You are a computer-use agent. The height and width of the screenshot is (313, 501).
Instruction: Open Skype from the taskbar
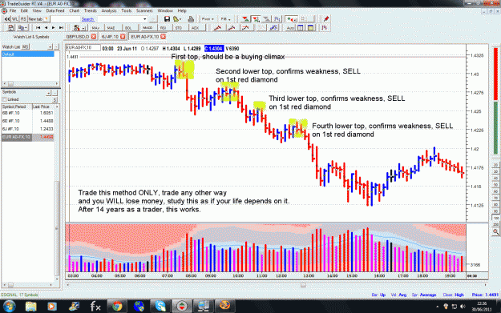point(160,307)
